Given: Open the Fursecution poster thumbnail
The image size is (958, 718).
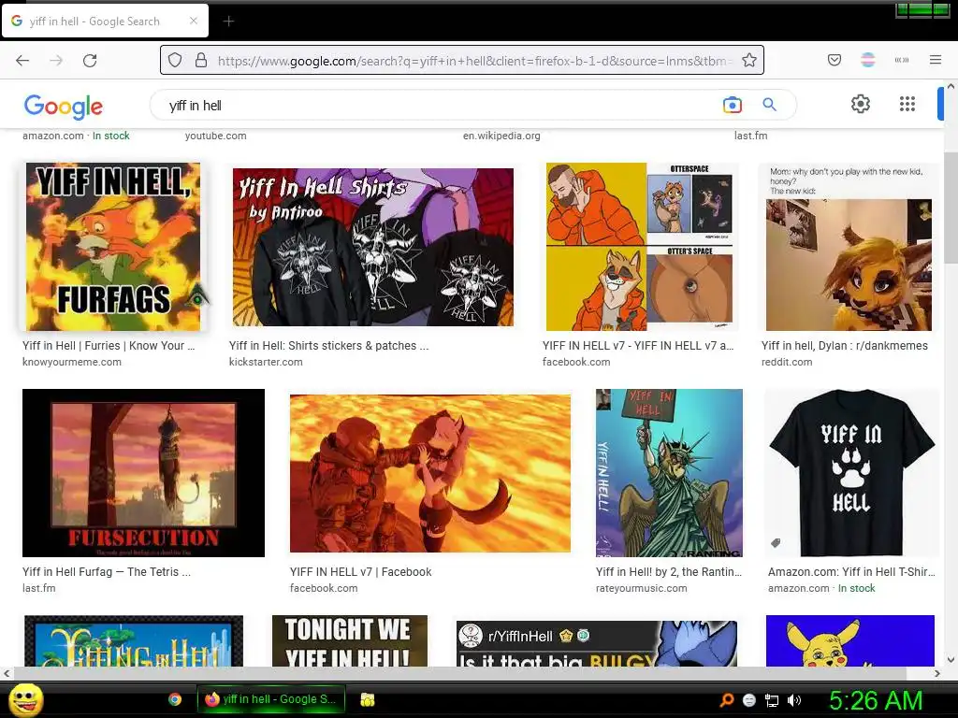Looking at the screenshot, I should point(143,472).
